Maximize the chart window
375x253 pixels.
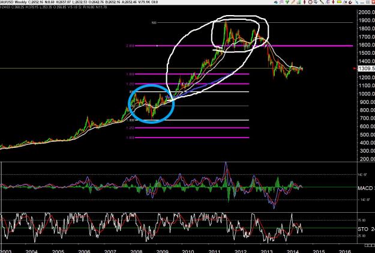pyautogui.click(x=368, y=2)
